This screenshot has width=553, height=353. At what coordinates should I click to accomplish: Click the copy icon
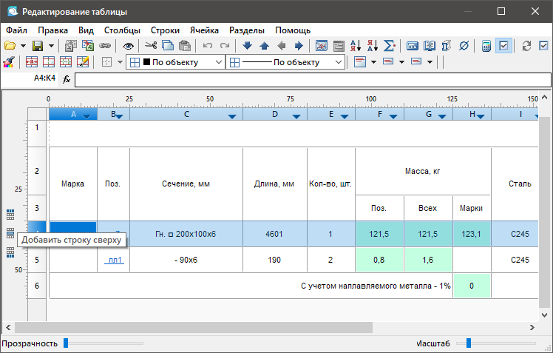(168, 46)
